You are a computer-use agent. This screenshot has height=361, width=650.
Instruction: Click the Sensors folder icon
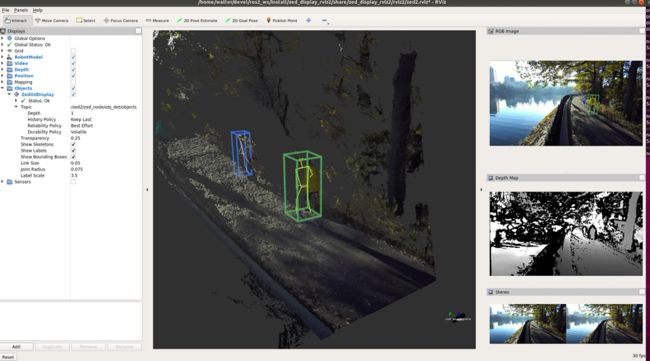[x=10, y=182]
